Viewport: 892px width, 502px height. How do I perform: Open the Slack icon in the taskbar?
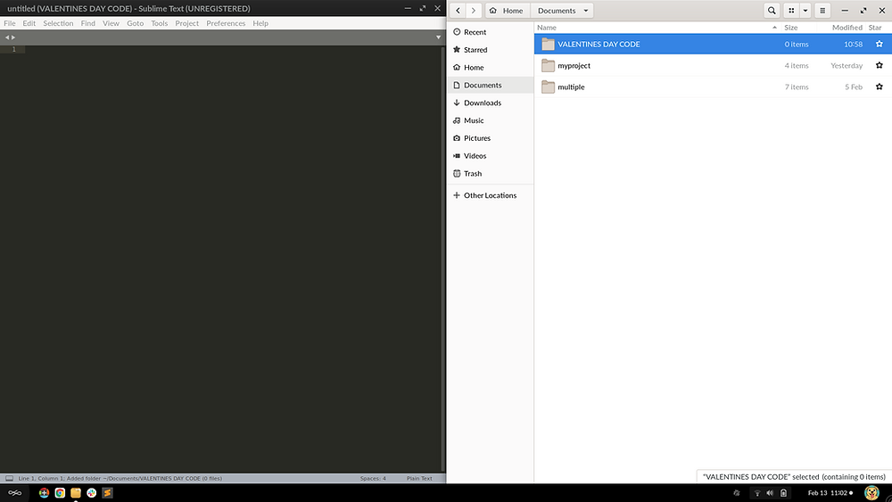pos(92,493)
